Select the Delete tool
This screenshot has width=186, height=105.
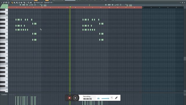pos(19,3)
